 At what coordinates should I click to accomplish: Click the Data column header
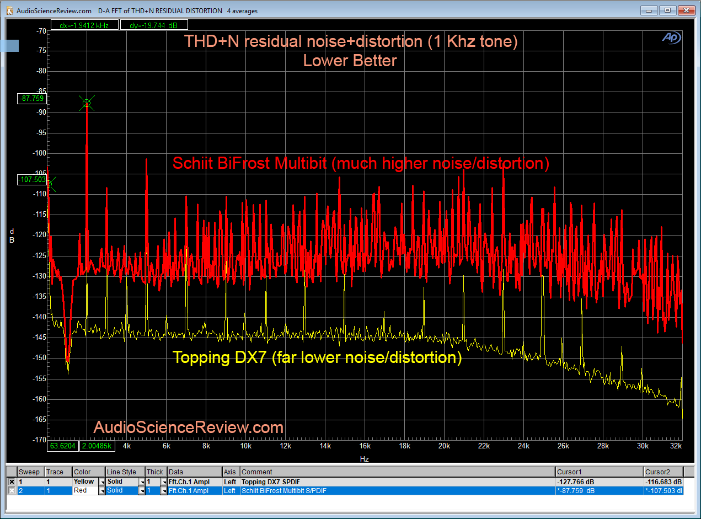pyautogui.click(x=195, y=472)
